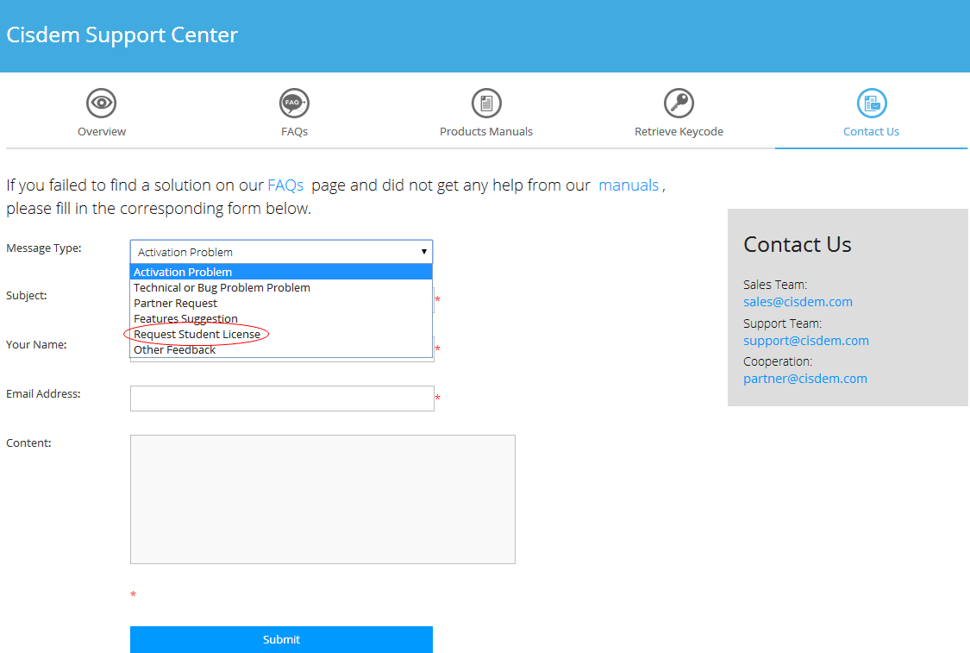Open the Retrieve Keycode tab label
This screenshot has width=970, height=653.
click(679, 131)
